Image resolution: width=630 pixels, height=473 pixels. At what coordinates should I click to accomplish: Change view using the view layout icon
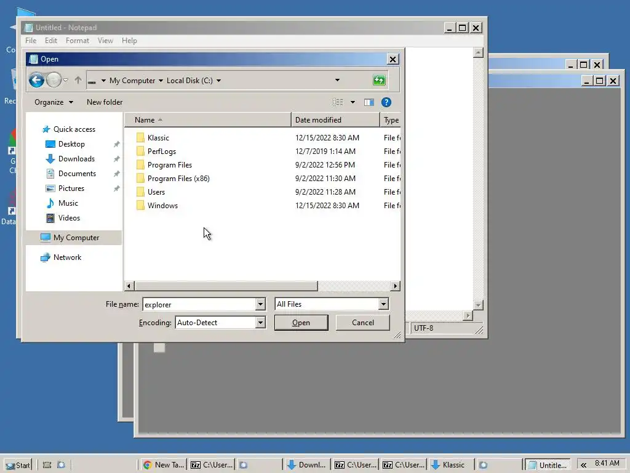(338, 102)
